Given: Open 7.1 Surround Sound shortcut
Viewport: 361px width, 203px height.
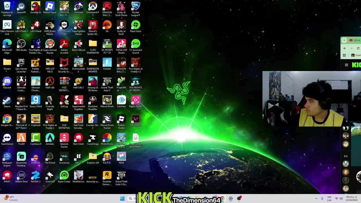Looking at the screenshot, I should pos(136,47).
